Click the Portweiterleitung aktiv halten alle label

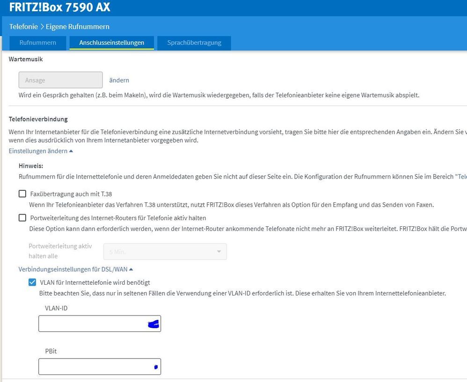[x=60, y=251]
